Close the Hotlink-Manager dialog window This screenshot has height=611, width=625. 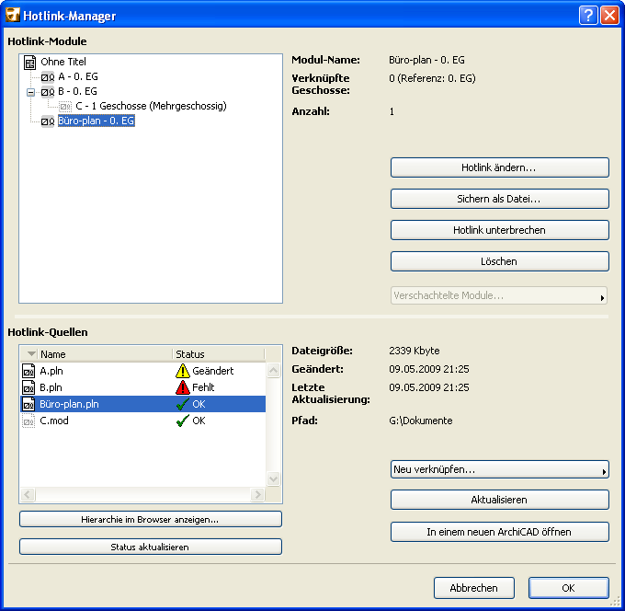pyautogui.click(x=609, y=16)
